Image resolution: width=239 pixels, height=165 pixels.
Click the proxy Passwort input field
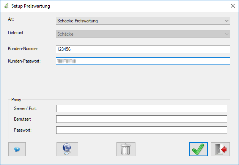(142, 130)
